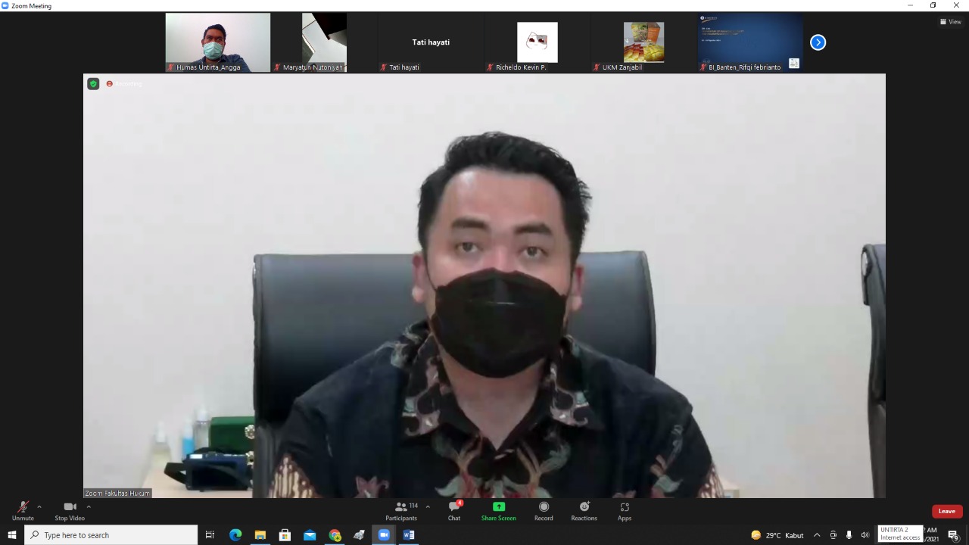Open File Explorer from taskbar
This screenshot has height=545, width=969.
(x=260, y=535)
